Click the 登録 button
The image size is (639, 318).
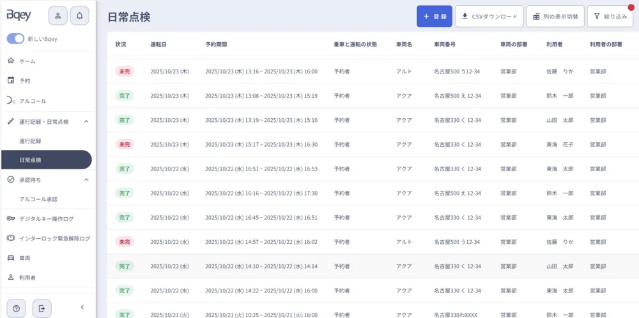click(435, 17)
